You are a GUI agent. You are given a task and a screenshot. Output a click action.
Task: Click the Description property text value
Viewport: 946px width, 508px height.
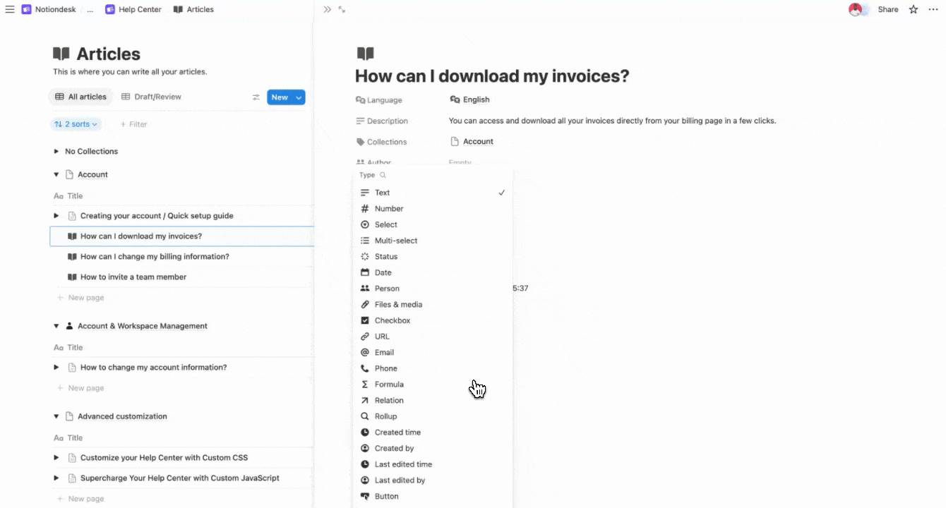click(612, 121)
